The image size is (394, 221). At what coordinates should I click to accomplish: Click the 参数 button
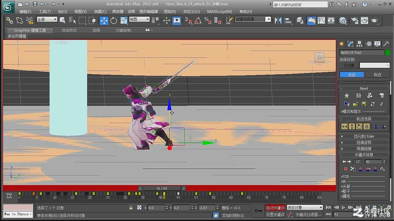coord(352,75)
